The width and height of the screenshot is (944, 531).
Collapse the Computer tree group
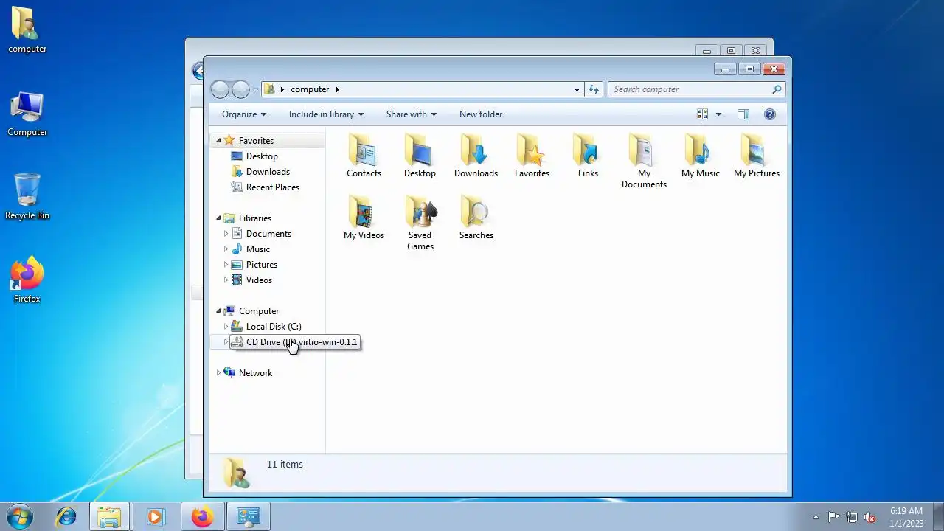(x=218, y=311)
